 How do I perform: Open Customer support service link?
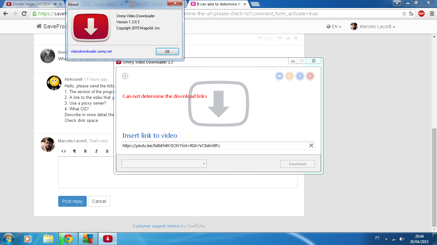point(156,226)
